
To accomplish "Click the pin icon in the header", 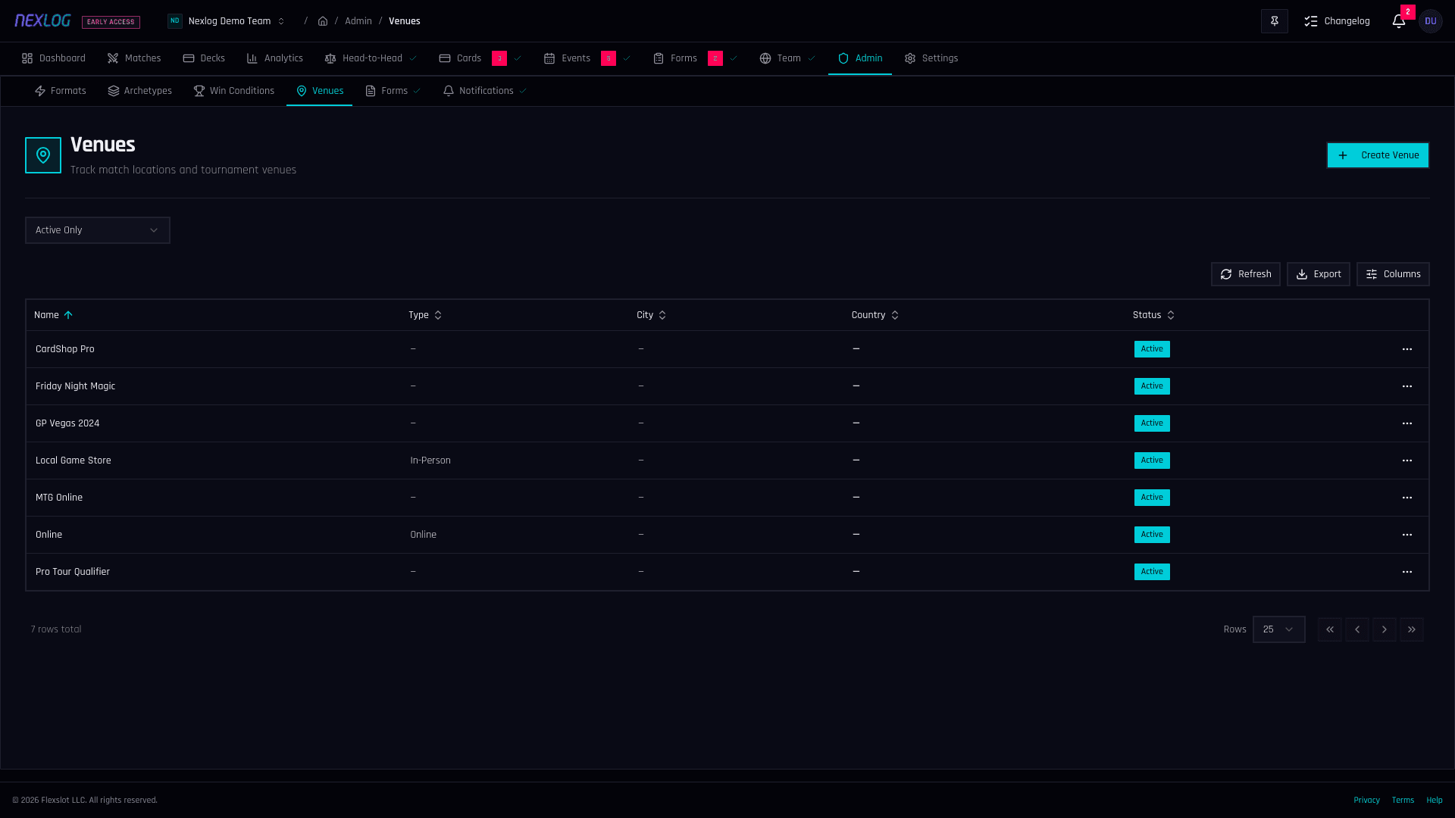I will pyautogui.click(x=1274, y=21).
